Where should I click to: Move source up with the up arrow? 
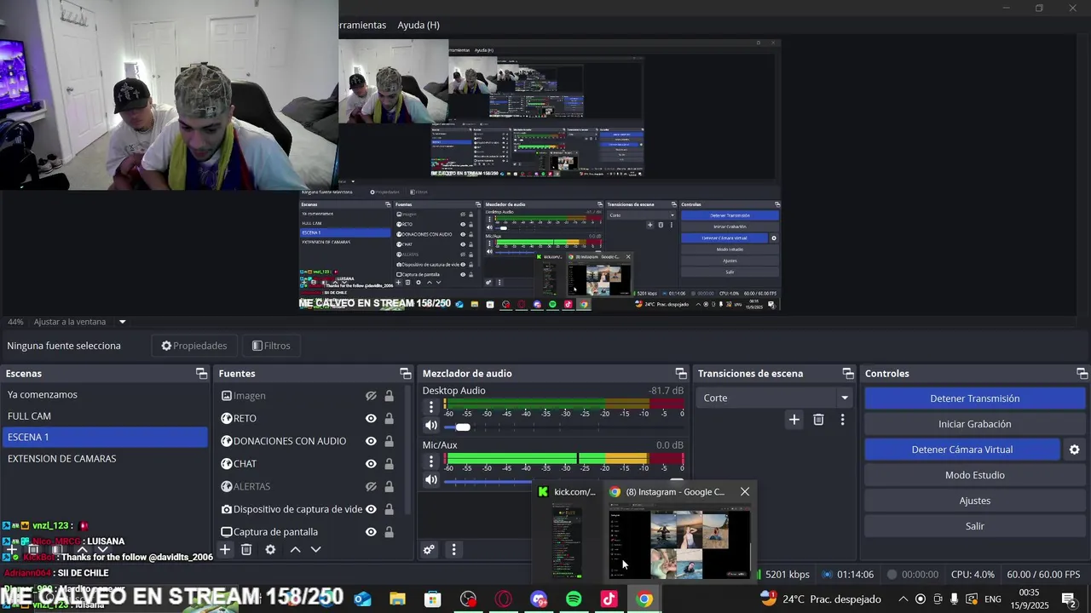[295, 550]
